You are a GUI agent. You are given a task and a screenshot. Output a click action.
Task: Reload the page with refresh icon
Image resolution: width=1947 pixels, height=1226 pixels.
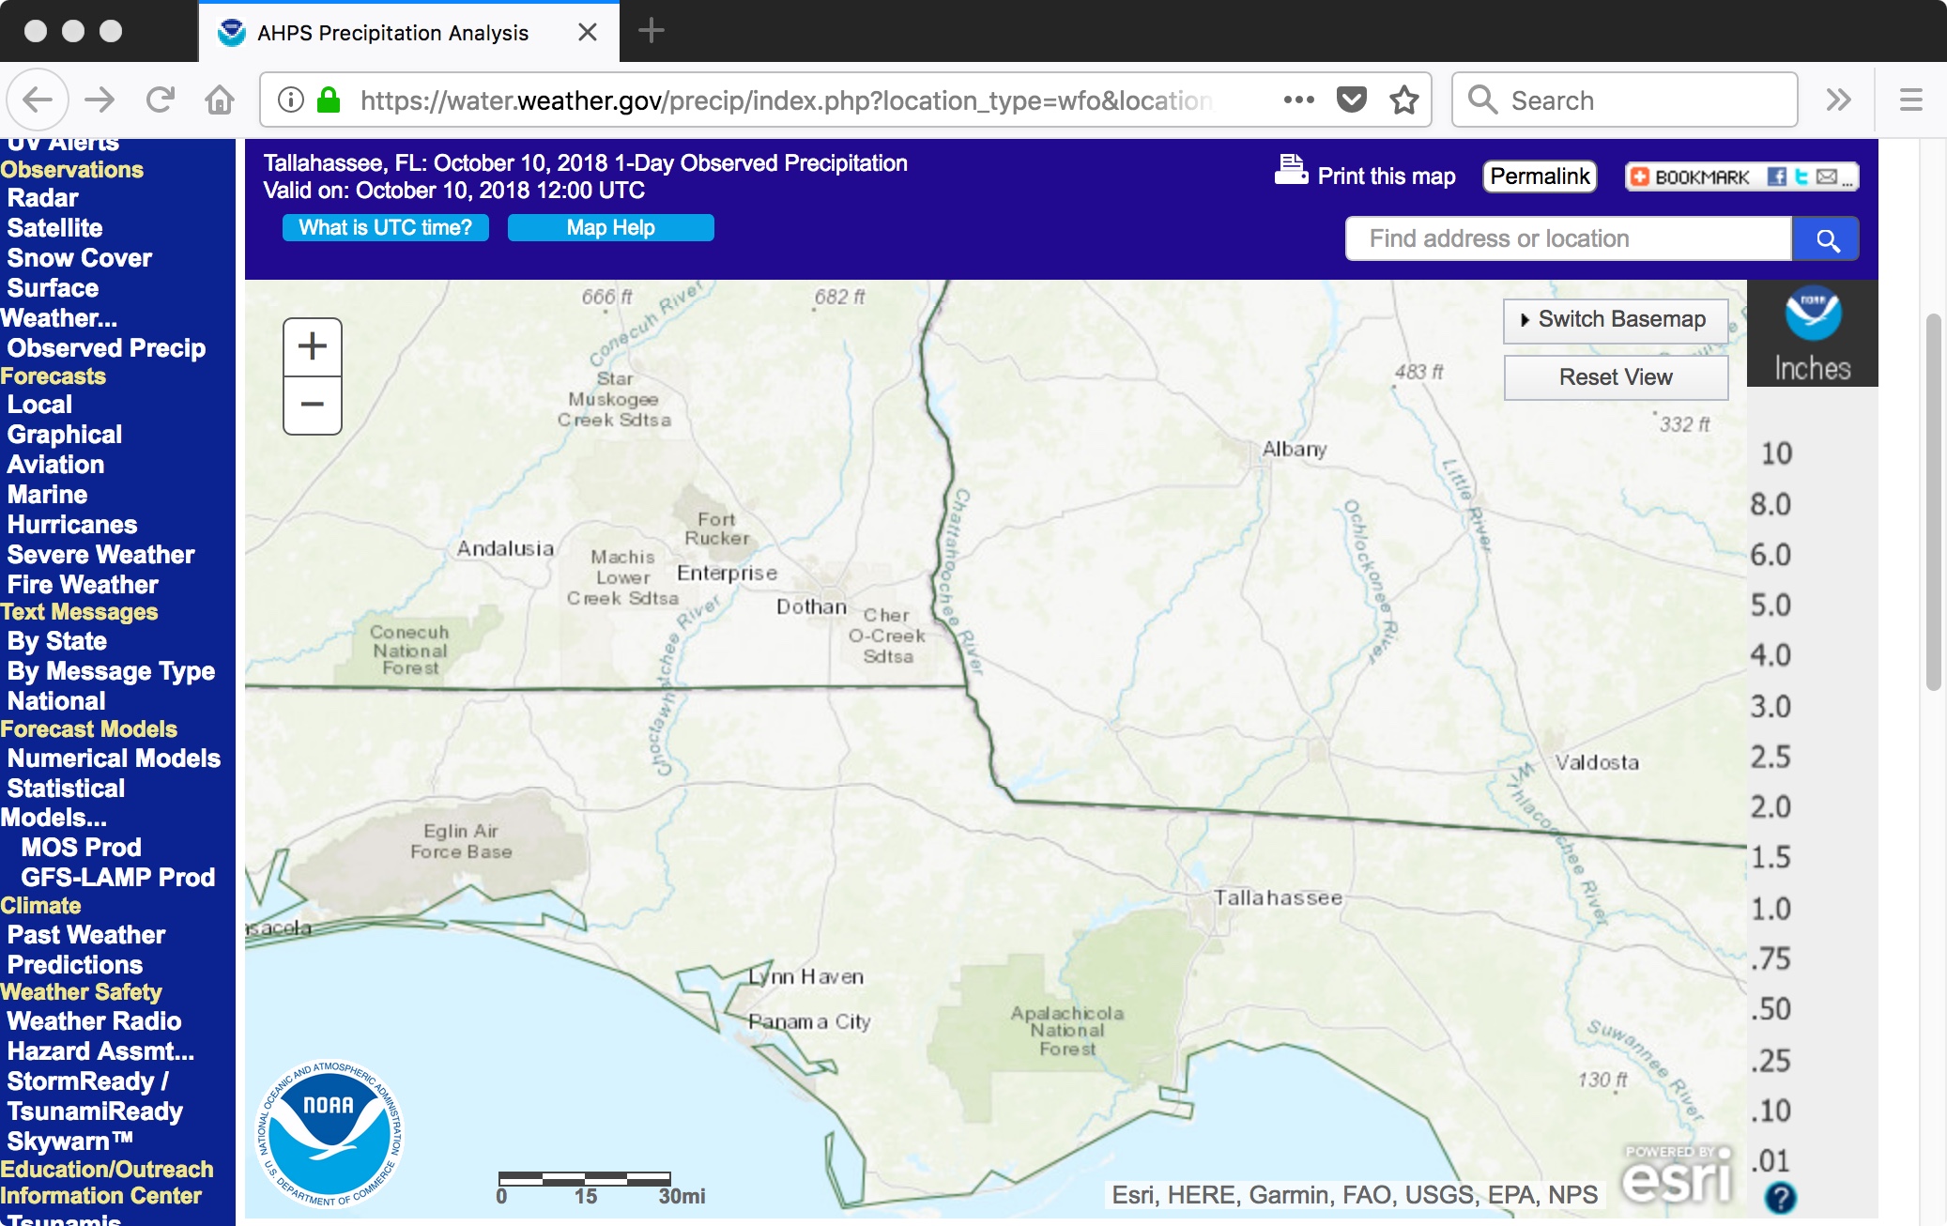pos(161,100)
